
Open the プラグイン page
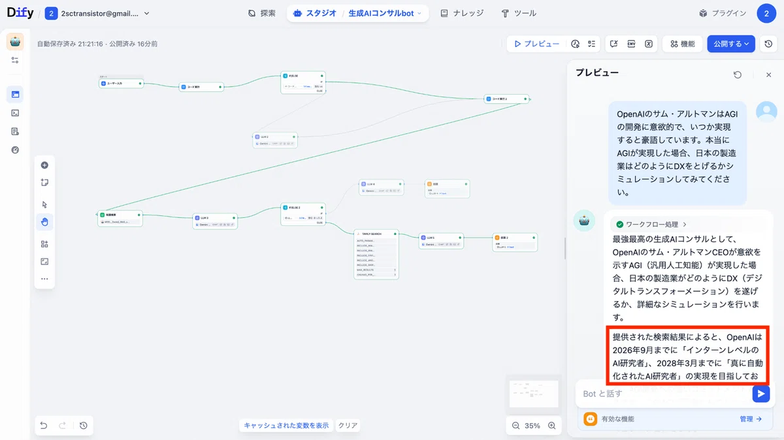723,13
